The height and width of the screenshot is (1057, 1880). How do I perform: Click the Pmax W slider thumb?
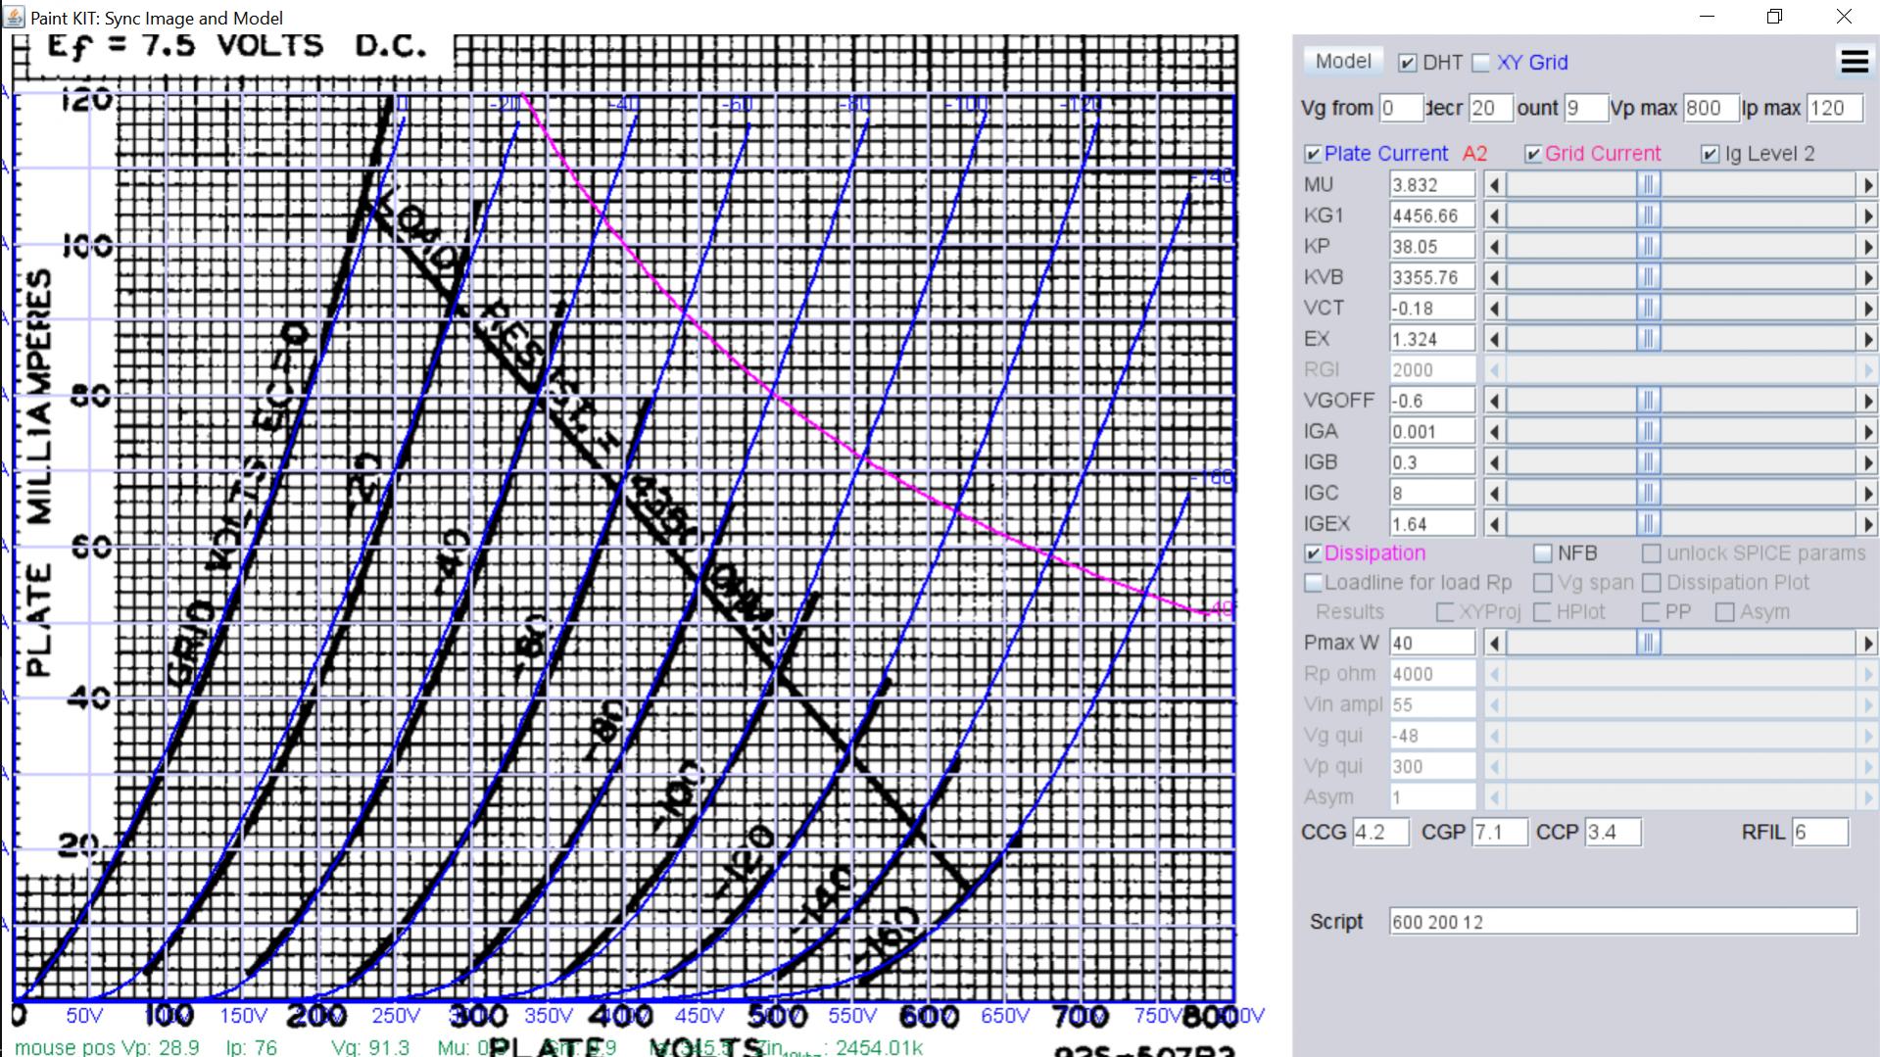1648,644
